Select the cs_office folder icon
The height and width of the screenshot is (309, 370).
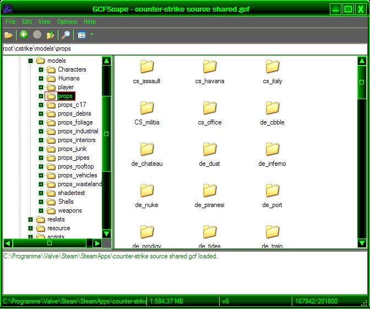[x=210, y=107]
